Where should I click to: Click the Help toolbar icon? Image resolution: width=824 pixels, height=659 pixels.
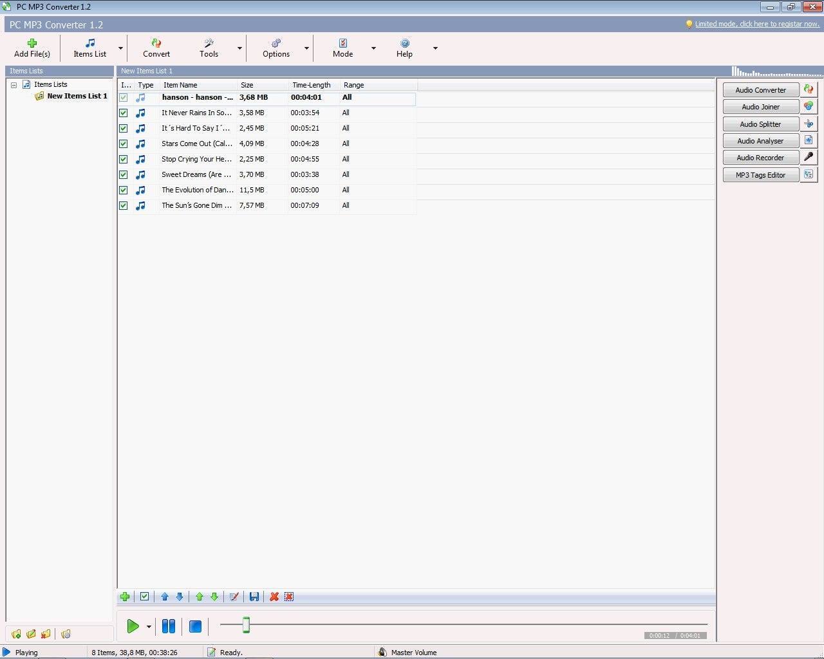point(404,43)
